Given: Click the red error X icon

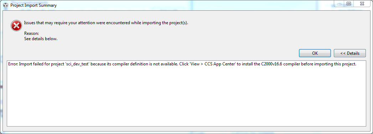Looking at the screenshot, I should 16,26.
